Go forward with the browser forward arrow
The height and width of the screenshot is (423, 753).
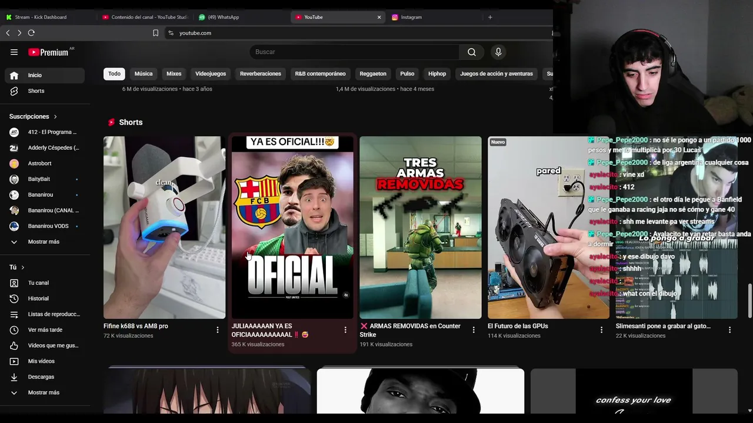(x=19, y=33)
